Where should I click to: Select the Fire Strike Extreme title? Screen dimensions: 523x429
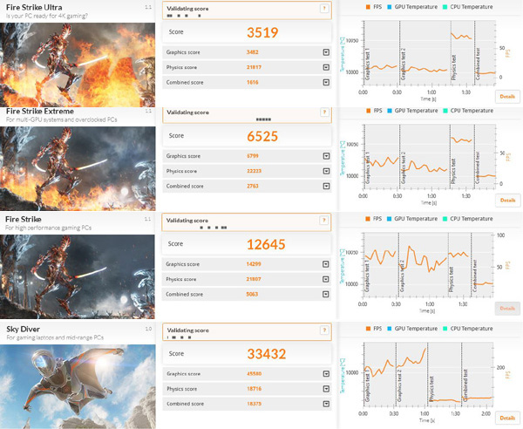click(40, 111)
